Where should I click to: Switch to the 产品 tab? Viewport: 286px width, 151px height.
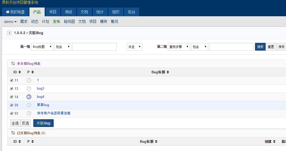click(37, 12)
